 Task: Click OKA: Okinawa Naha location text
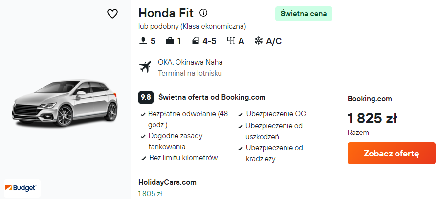(190, 62)
